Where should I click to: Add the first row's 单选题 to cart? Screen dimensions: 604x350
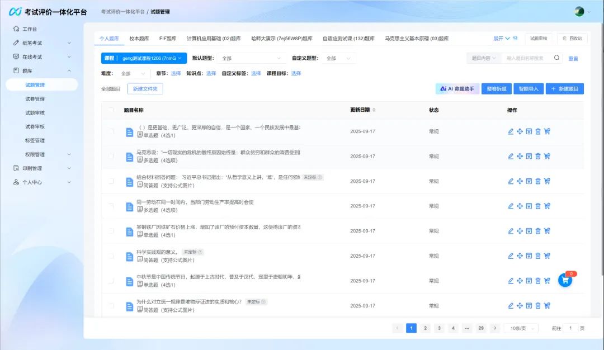click(547, 131)
